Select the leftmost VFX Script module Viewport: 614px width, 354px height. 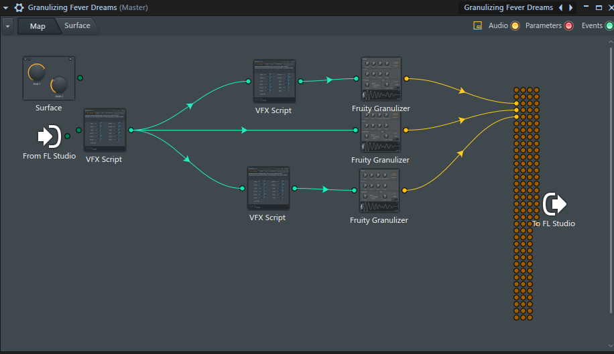click(105, 130)
